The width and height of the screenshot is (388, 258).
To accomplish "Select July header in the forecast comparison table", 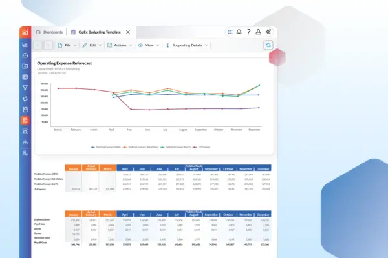I will 177,169.
